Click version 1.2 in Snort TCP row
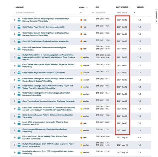The width and height of the screenshot is (158, 157). pyautogui.click(x=140, y=152)
